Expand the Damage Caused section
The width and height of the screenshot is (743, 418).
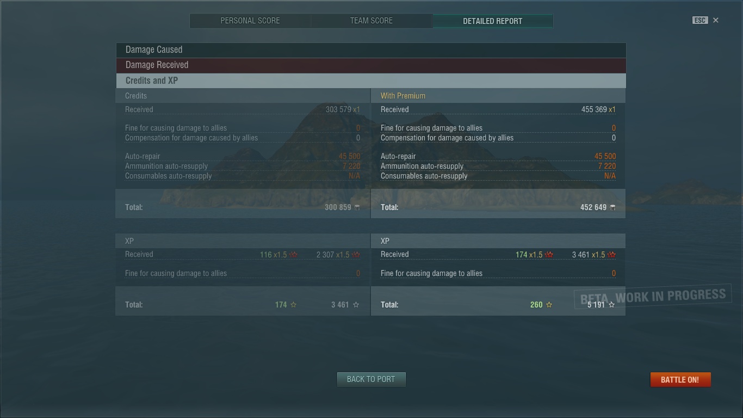(371, 50)
